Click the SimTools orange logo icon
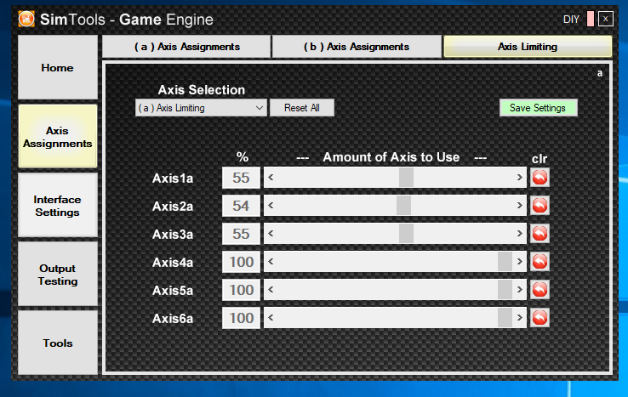The height and width of the screenshot is (397, 628). 26,19
